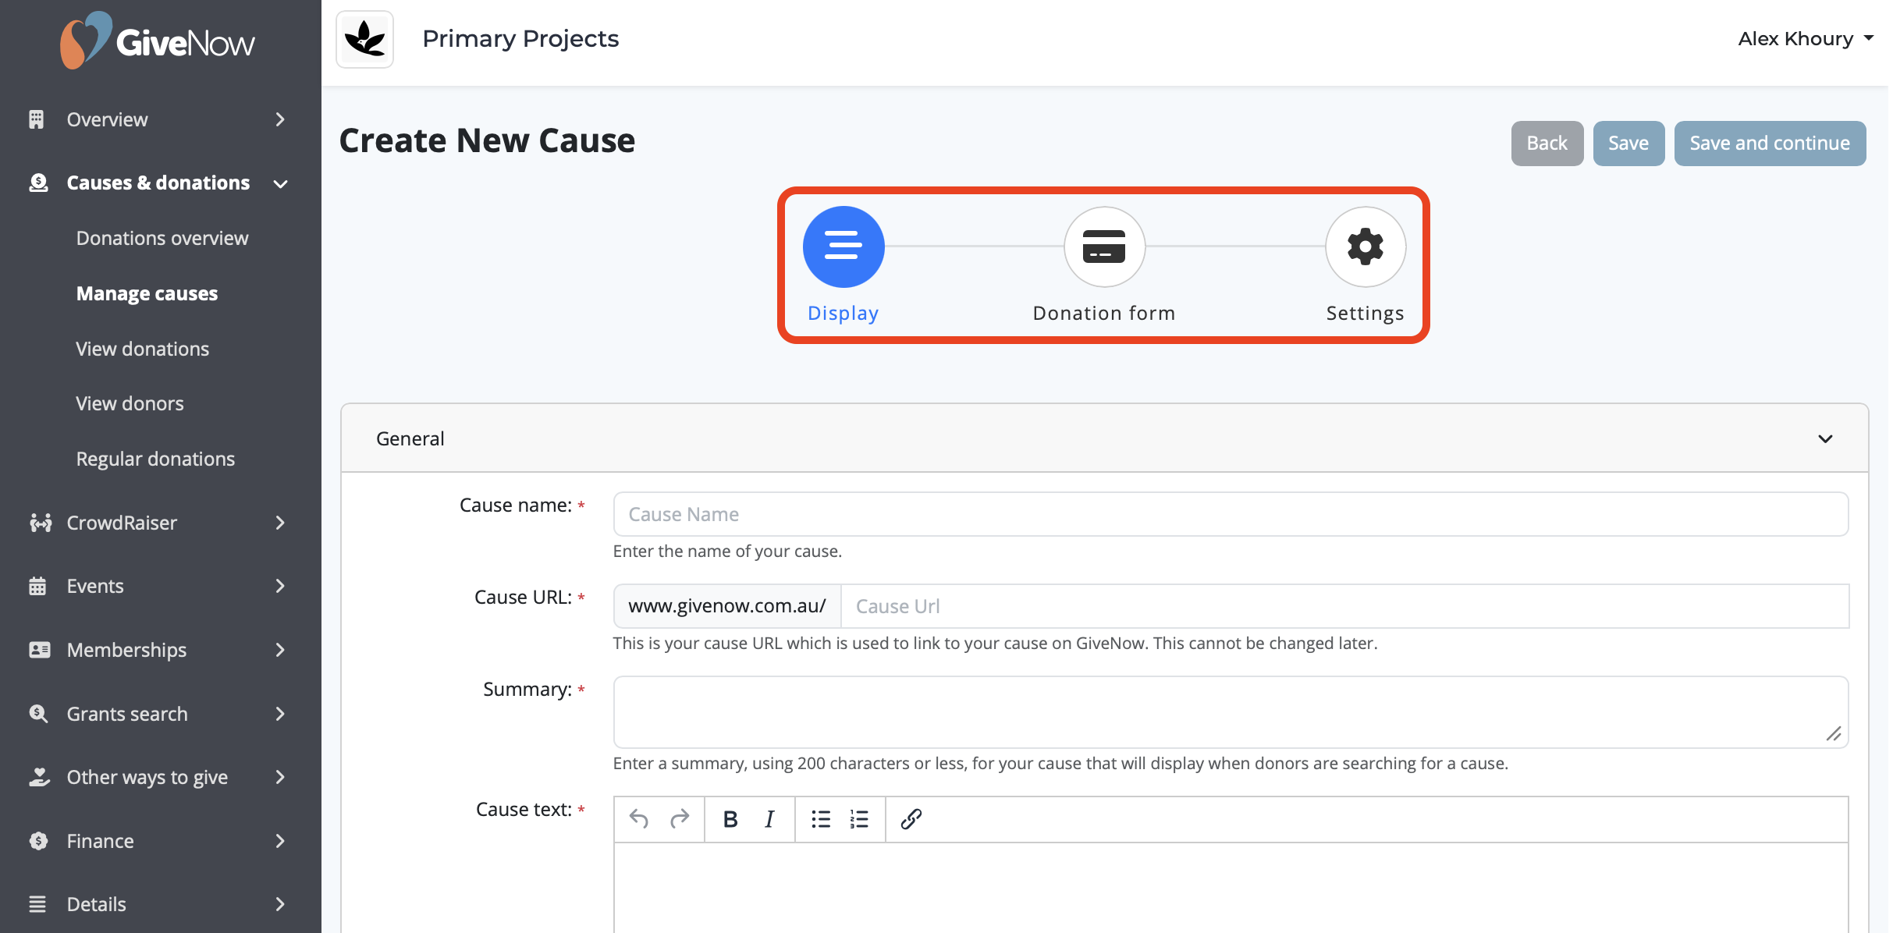
Task: Click the Donation form card step icon
Action: click(1104, 247)
